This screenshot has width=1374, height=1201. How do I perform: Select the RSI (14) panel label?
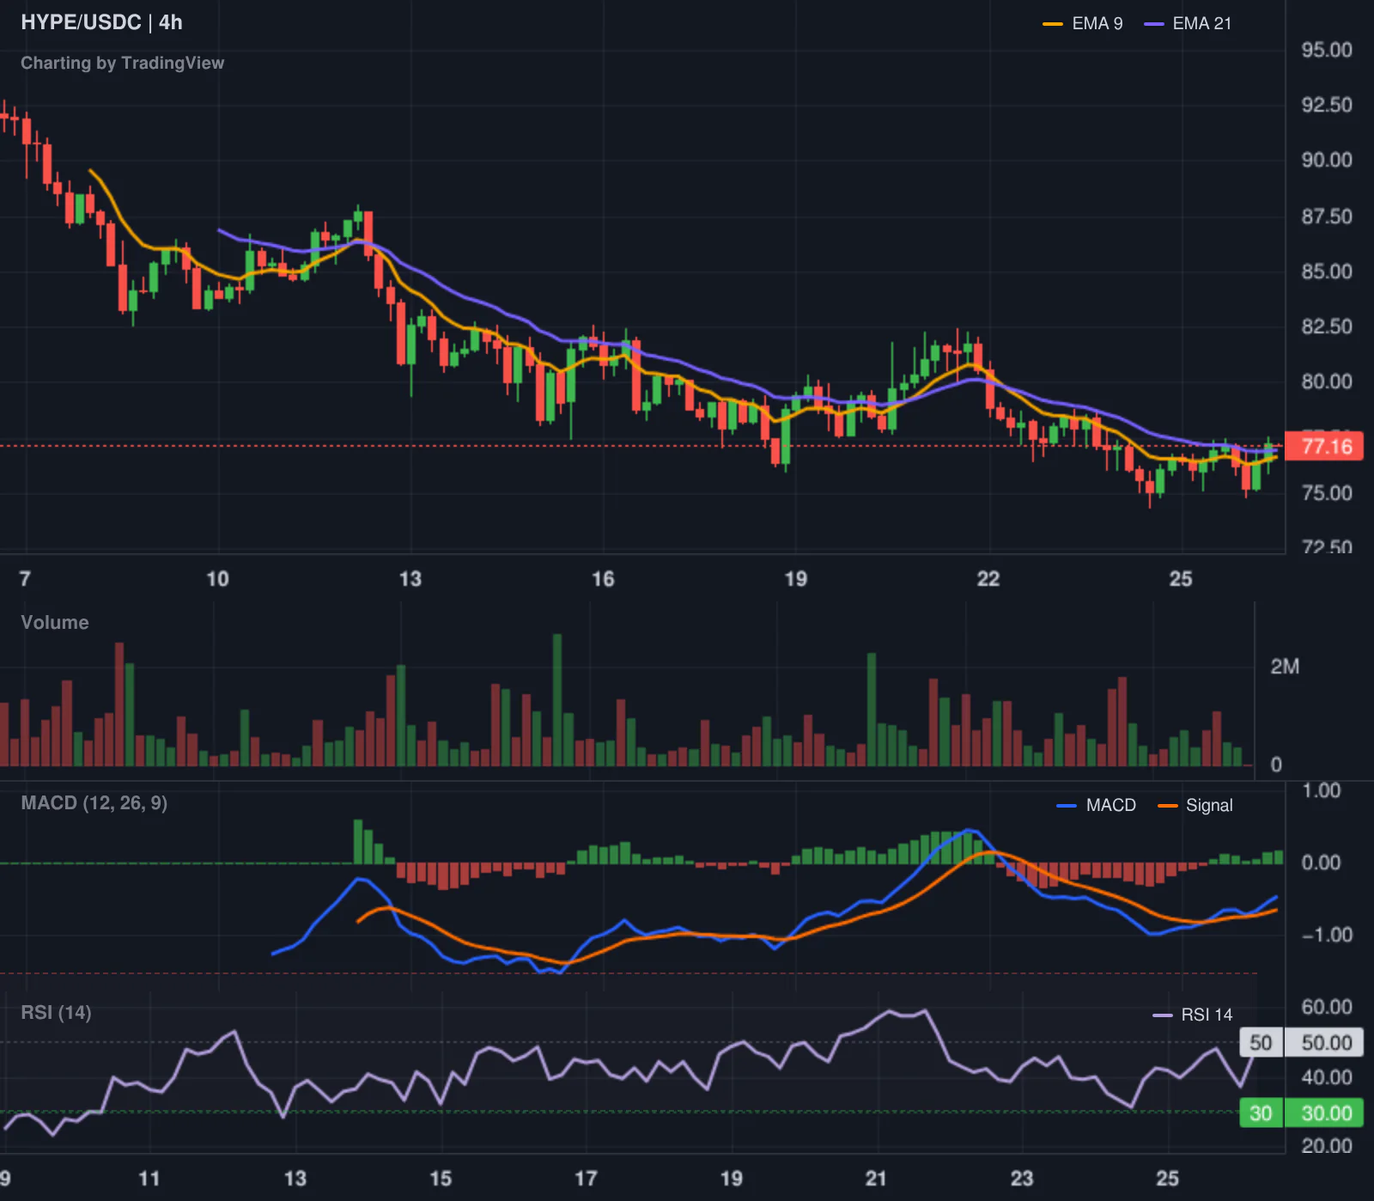click(56, 1012)
